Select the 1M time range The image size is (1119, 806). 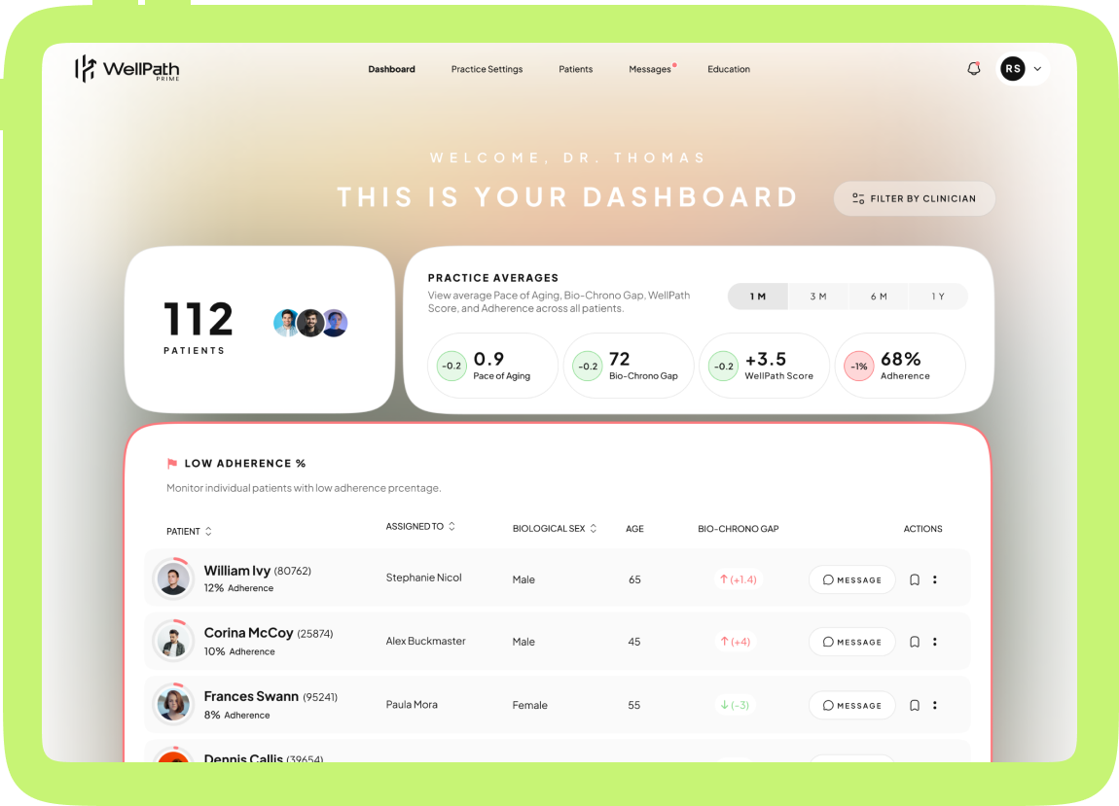tap(757, 297)
